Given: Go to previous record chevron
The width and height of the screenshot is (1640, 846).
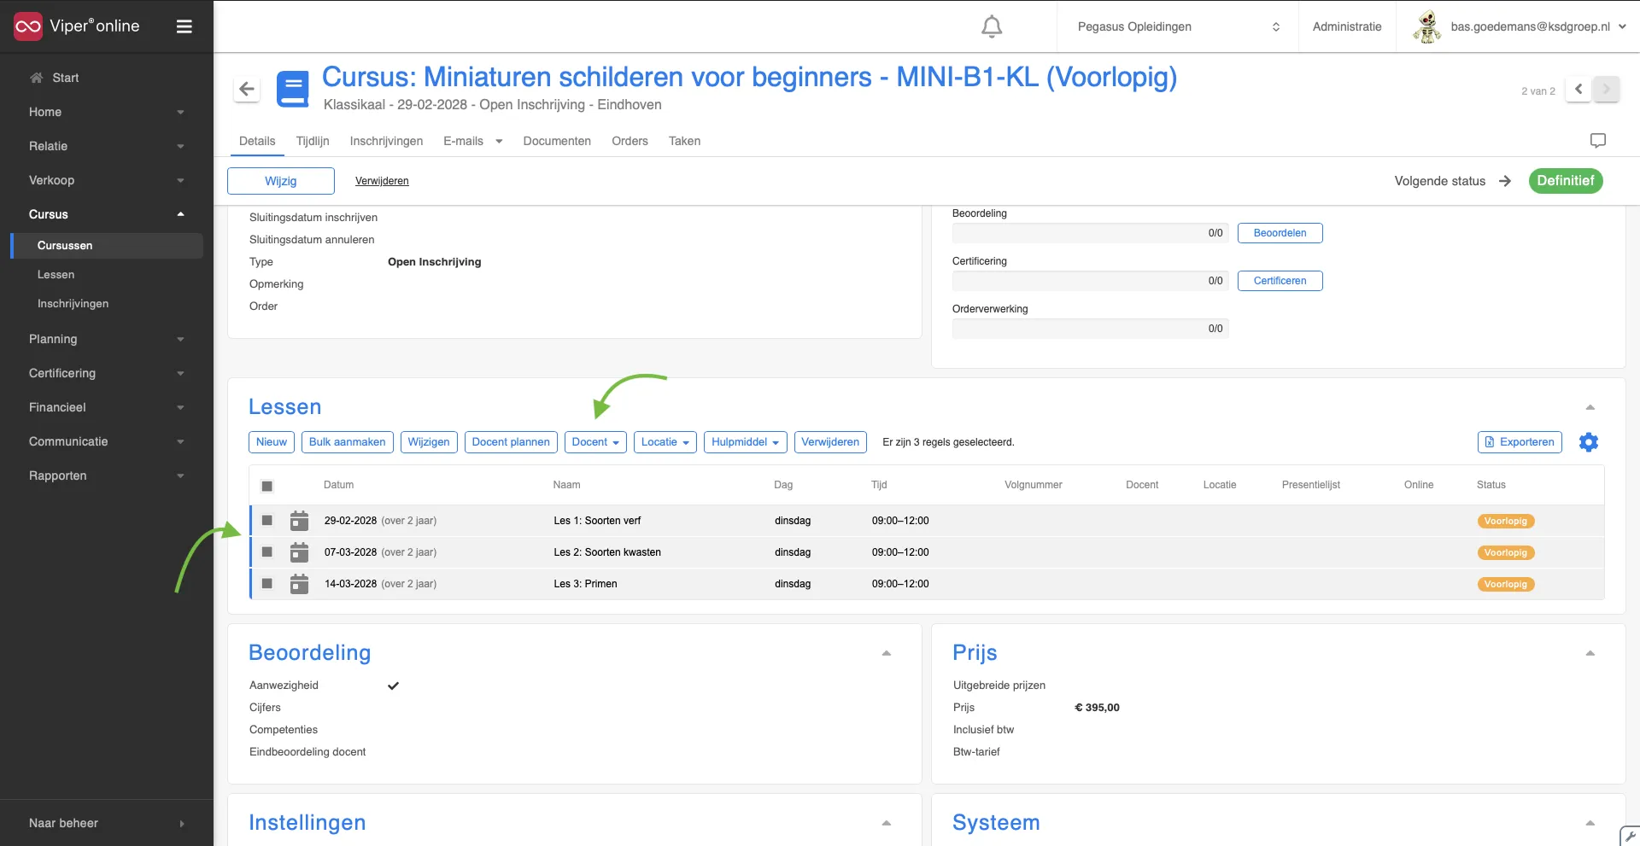Looking at the screenshot, I should point(1578,89).
